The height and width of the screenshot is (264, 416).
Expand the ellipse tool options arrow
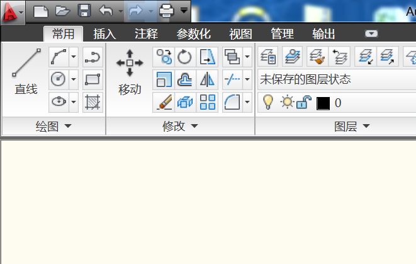74,102
